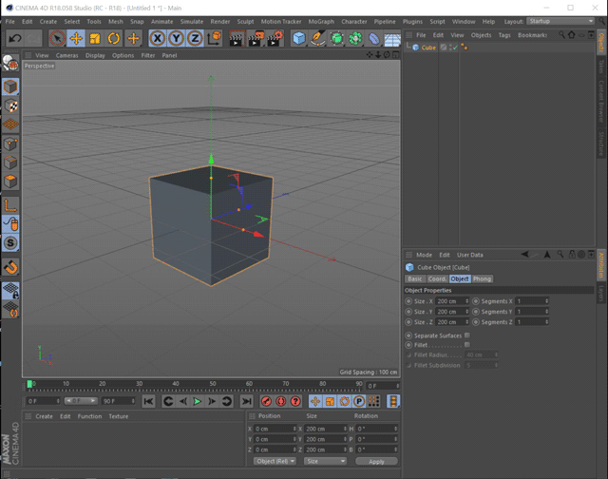Click the green timeline playhead
608x479 pixels.
(x=29, y=384)
